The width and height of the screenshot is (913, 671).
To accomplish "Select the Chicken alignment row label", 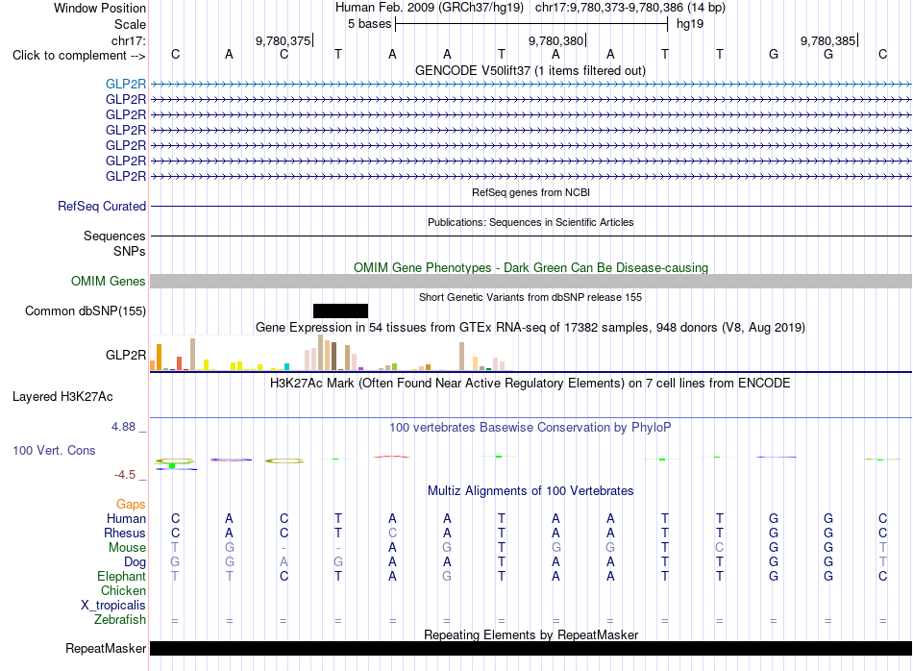I will click(x=123, y=590).
